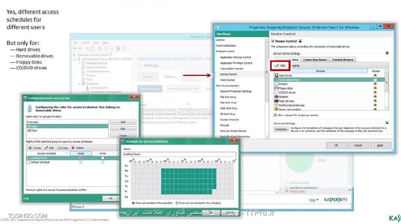This screenshot has height=224, width=401.
Task: Click the Delete policy link
Action: tap(298, 191)
